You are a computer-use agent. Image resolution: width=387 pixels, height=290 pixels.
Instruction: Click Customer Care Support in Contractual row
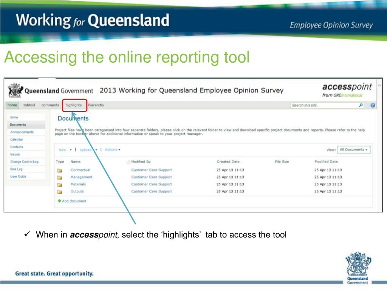click(151, 170)
